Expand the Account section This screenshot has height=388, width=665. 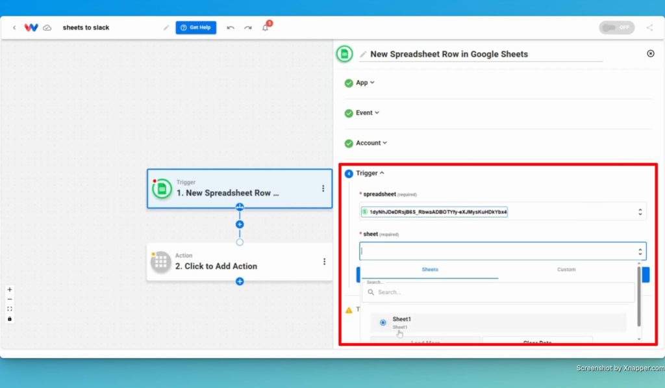[x=371, y=143]
